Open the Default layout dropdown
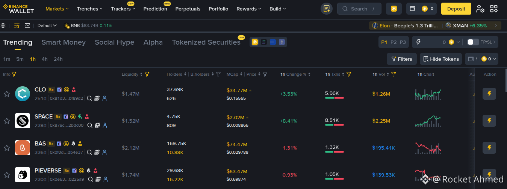The height and width of the screenshot is (189, 507). (47, 25)
